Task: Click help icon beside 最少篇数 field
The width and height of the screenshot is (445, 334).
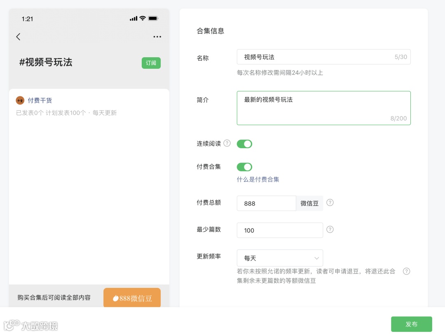Action: (x=330, y=229)
